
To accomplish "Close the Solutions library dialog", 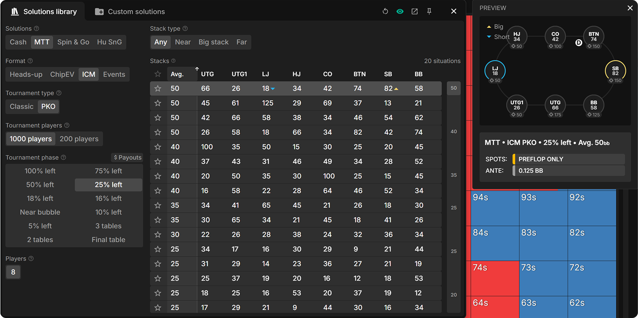I will click(454, 11).
